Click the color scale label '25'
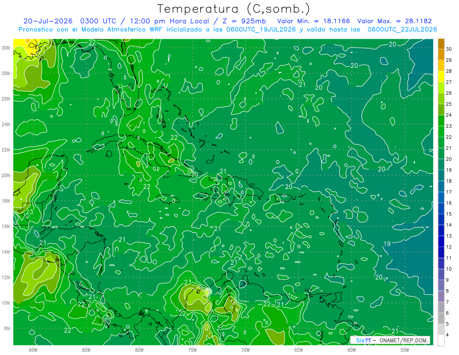459x355 pixels. [x=449, y=104]
